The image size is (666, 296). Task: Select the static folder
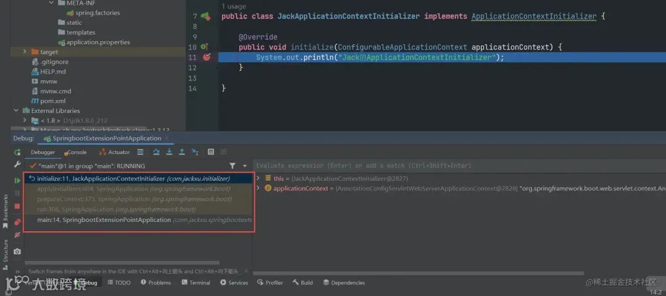pyautogui.click(x=70, y=22)
